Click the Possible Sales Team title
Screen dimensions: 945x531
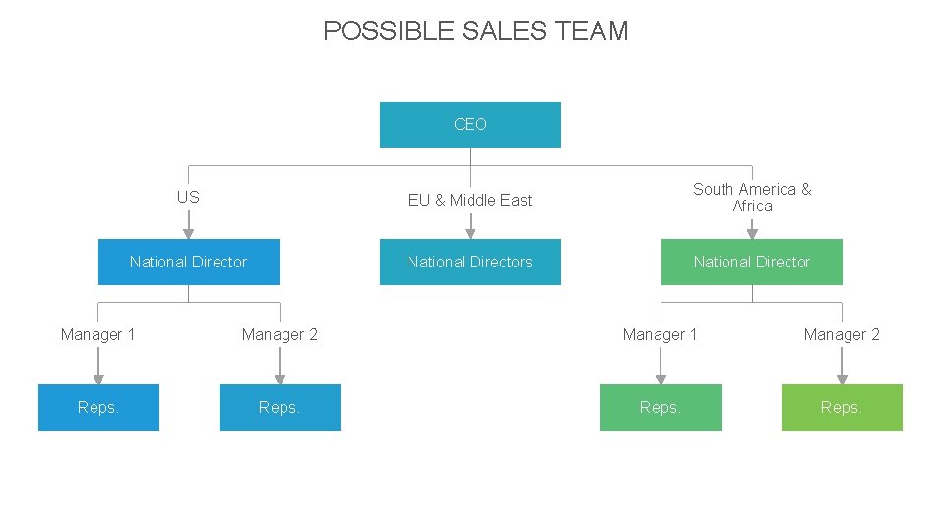tap(475, 31)
